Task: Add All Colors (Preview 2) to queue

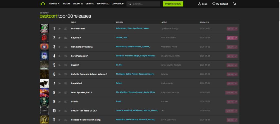Action: point(66,47)
